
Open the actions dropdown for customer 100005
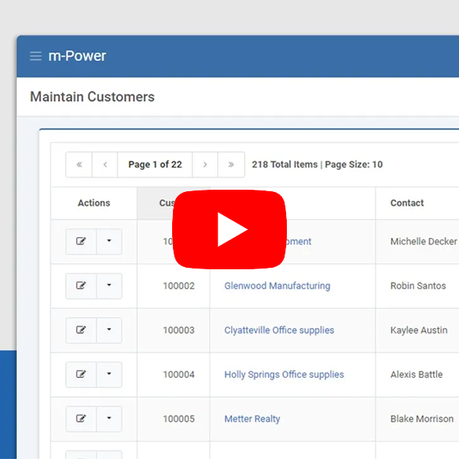[109, 419]
